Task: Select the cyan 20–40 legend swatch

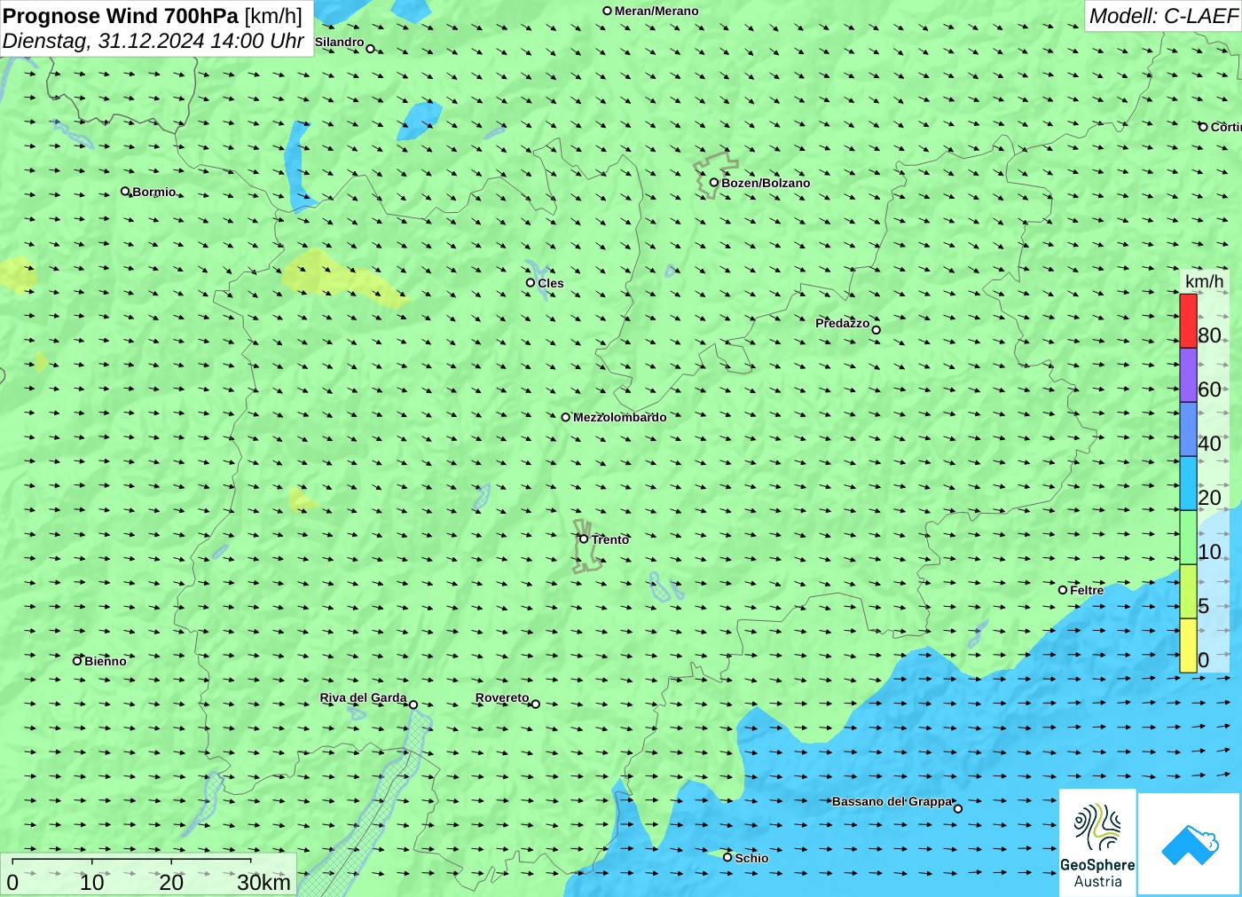Action: (x=1188, y=484)
